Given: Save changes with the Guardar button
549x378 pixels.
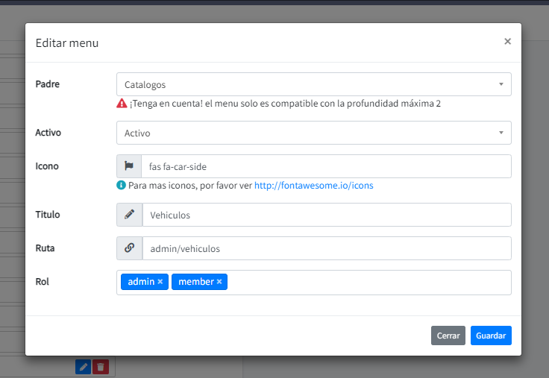Looking at the screenshot, I should 490,336.
